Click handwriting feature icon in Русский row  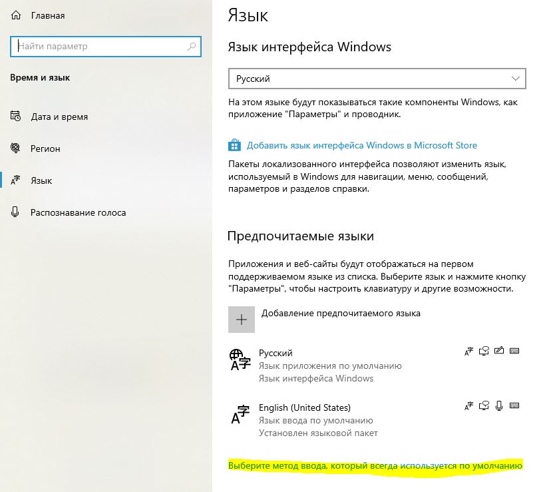[499, 351]
